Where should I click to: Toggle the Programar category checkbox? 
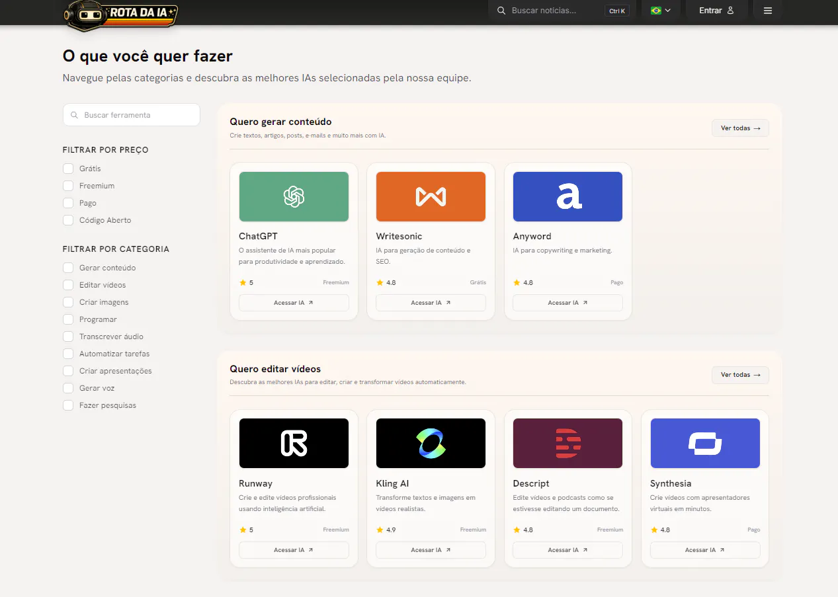(68, 319)
